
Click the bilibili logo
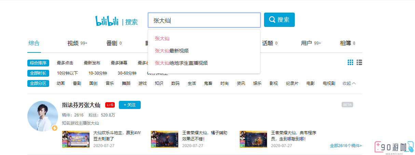tap(107, 21)
